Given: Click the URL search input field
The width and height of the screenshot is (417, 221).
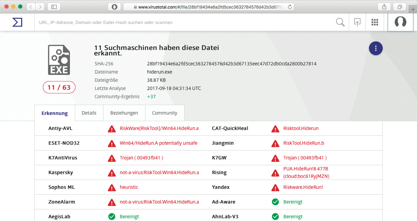Looking at the screenshot, I should [x=182, y=23].
